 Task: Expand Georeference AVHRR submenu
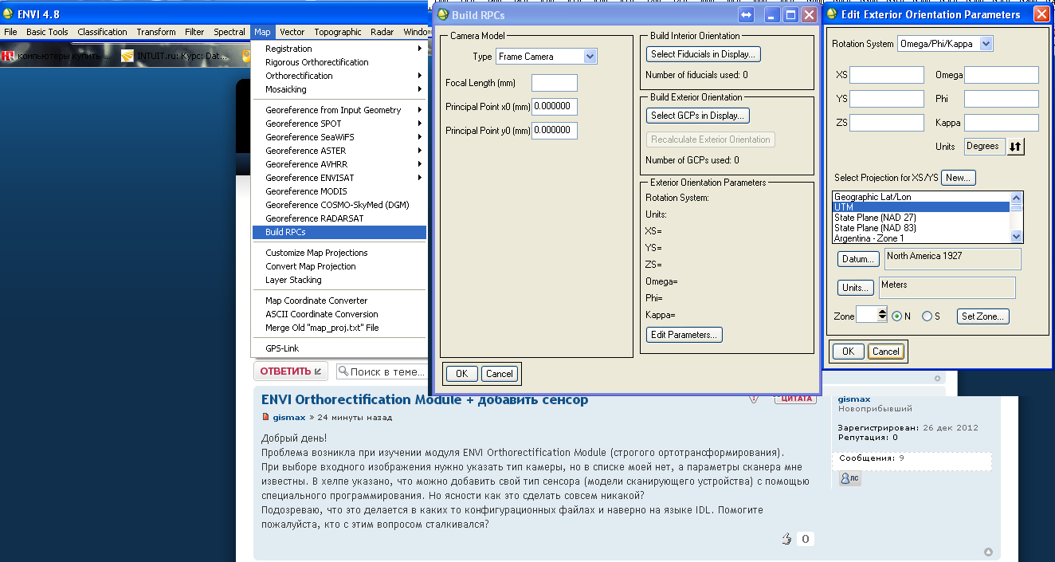pyautogui.click(x=339, y=164)
